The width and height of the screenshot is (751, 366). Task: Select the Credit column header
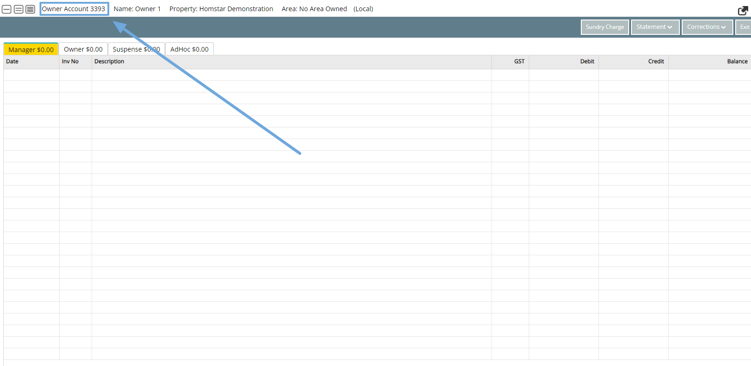point(656,61)
